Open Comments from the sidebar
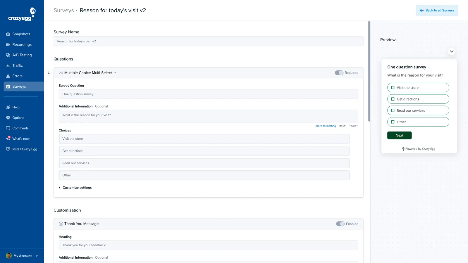The height and width of the screenshot is (263, 468). click(20, 128)
